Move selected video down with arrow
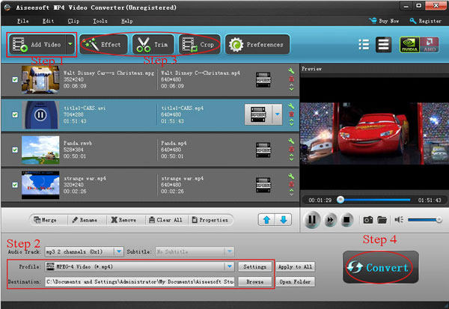 click(x=283, y=220)
